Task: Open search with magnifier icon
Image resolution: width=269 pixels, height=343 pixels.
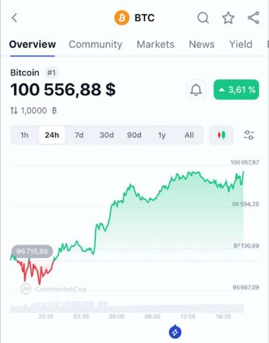Action: [203, 18]
